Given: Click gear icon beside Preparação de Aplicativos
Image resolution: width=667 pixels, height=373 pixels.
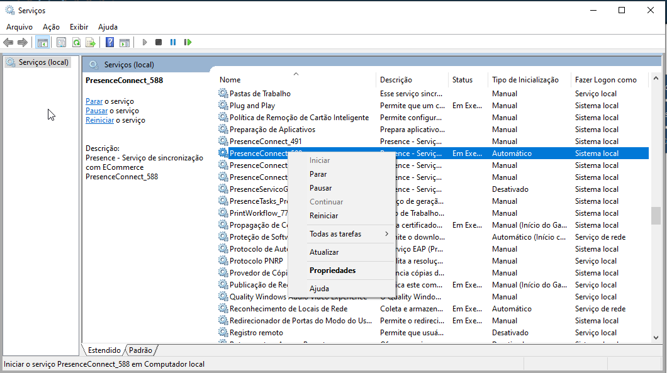Looking at the screenshot, I should click(223, 129).
